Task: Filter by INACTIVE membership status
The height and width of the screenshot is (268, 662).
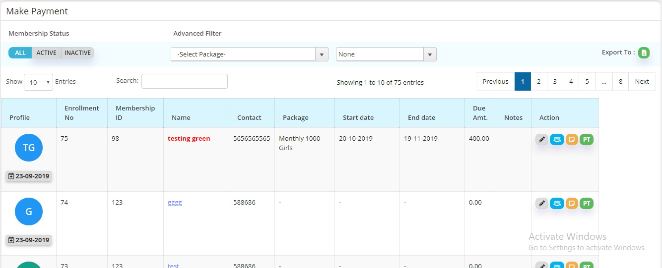Action: (77, 53)
